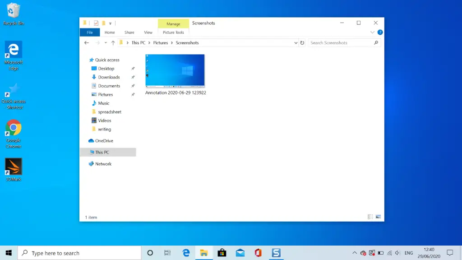Select This PC in the navigation pane
The height and width of the screenshot is (260, 462).
click(x=108, y=152)
